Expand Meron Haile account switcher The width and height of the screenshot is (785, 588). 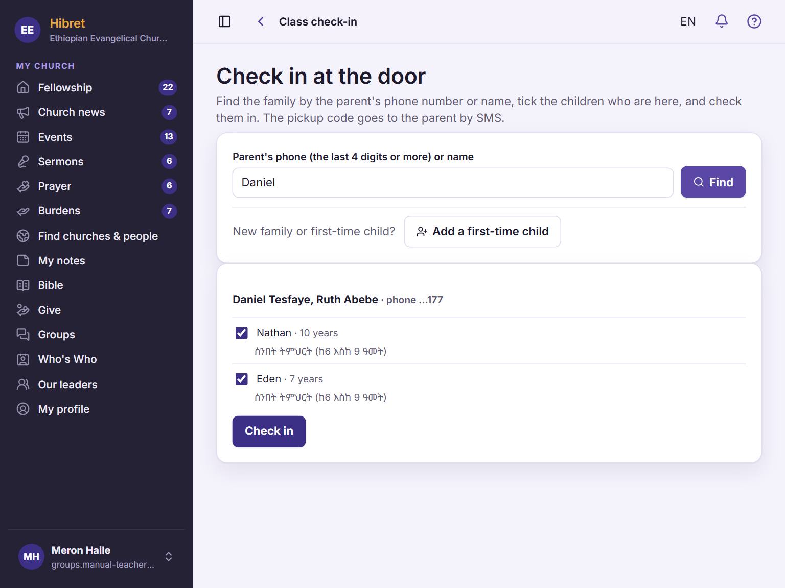[169, 556]
